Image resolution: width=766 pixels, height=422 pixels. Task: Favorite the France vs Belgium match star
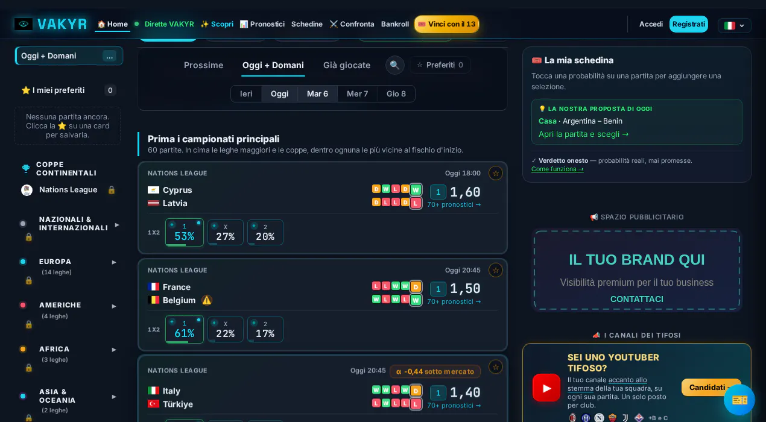496,270
